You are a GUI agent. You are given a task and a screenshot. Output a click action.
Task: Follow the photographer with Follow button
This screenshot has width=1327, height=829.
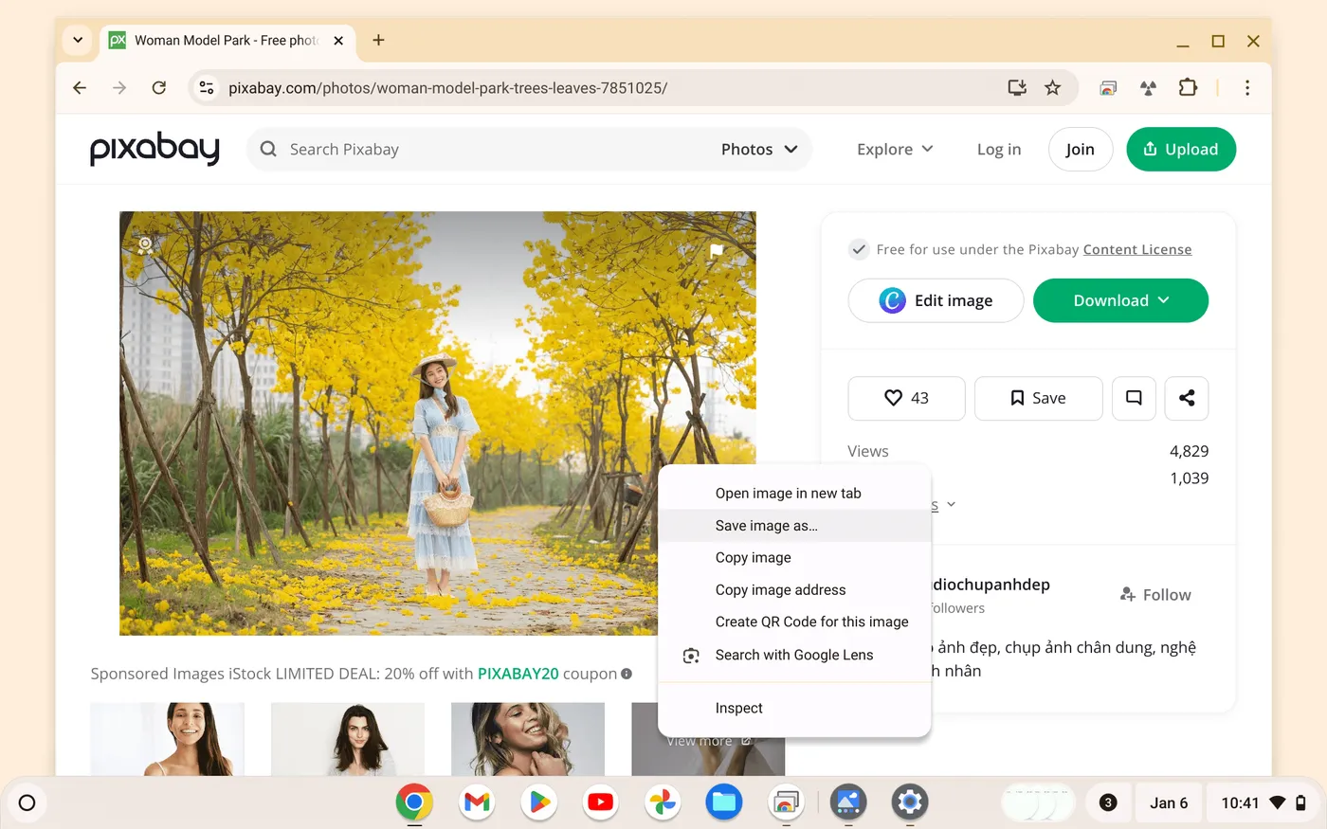[x=1155, y=595]
